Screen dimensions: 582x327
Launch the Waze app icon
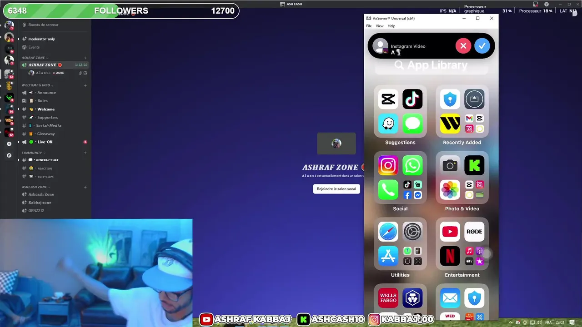point(388,124)
